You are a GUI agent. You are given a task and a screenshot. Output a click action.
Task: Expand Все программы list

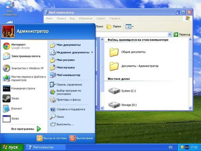point(26,129)
